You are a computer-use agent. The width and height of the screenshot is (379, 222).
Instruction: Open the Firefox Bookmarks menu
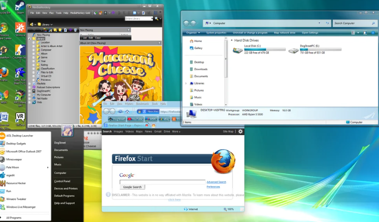pos(142,103)
